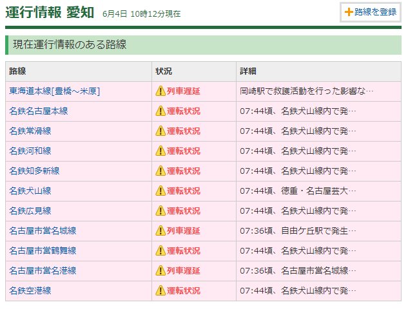Open the 名鉄空港線 link
This screenshot has height=309, width=408.
30,290
